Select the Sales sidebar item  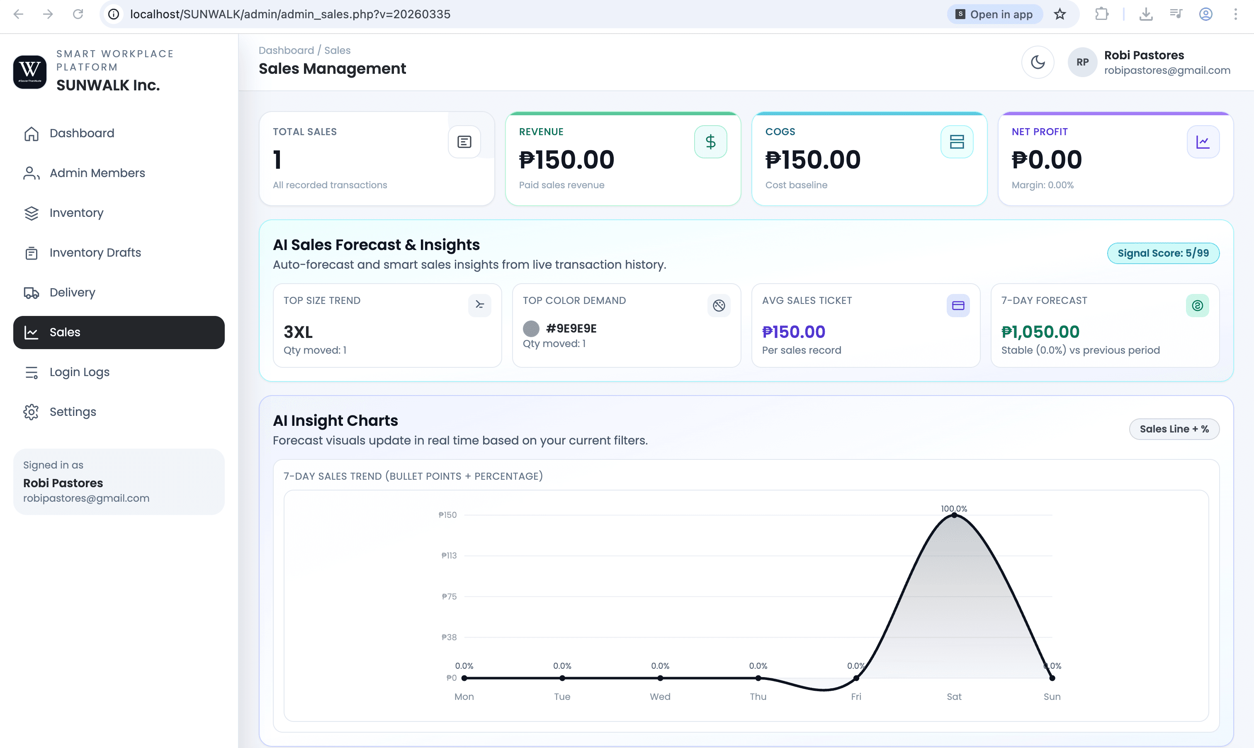click(119, 332)
